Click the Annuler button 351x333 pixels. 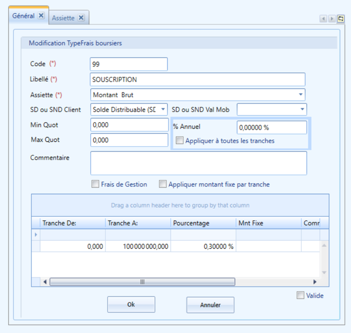coord(210,305)
